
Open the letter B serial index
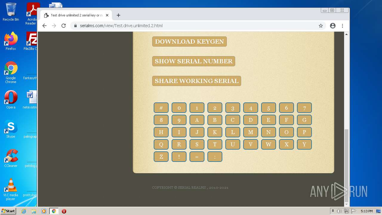(x=215, y=120)
